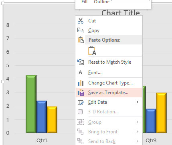Click the Send to Back icon
The image size is (172, 145).
coord(81,141)
